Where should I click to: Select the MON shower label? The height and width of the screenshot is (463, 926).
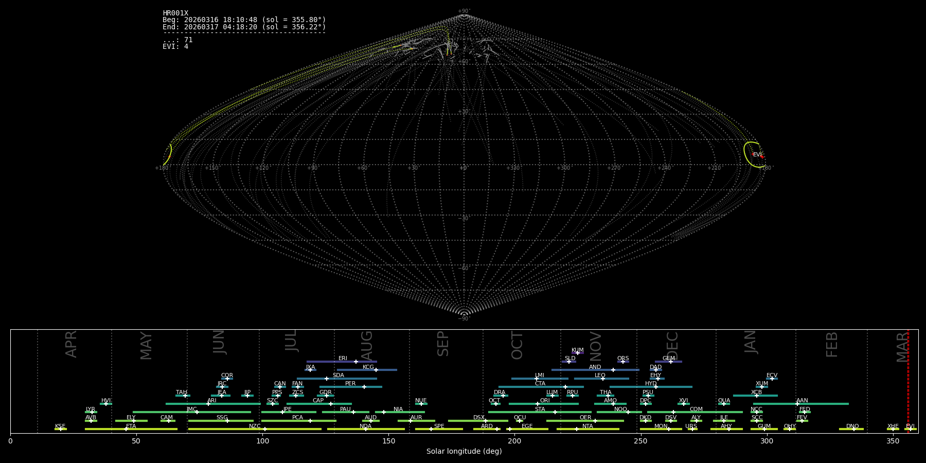click(x=661, y=426)
